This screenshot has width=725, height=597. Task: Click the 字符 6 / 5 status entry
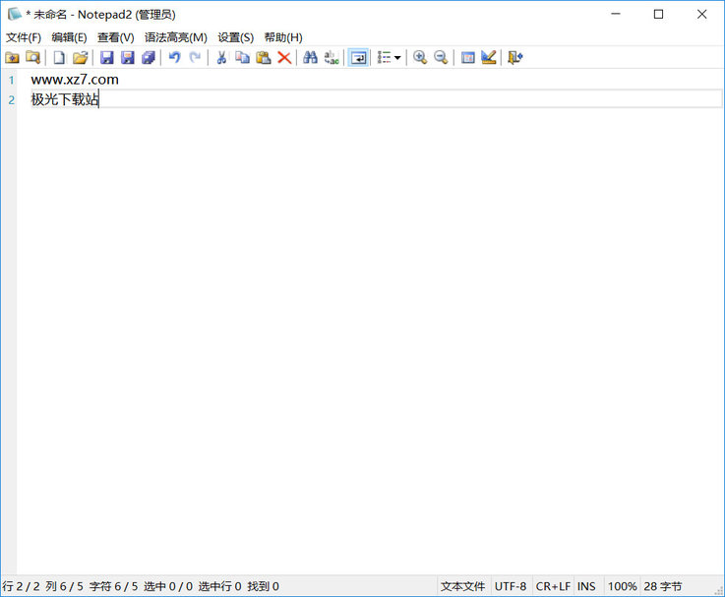[114, 586]
